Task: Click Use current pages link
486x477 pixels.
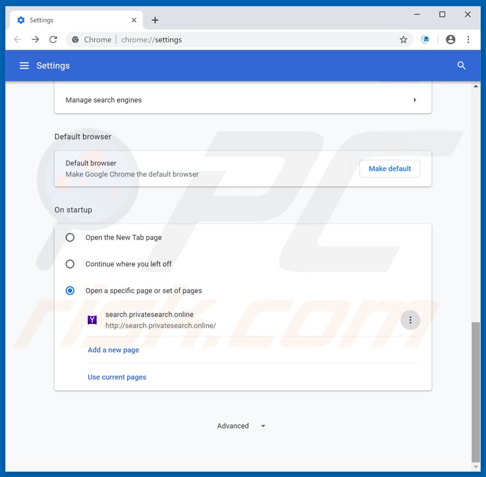Action: (x=117, y=377)
